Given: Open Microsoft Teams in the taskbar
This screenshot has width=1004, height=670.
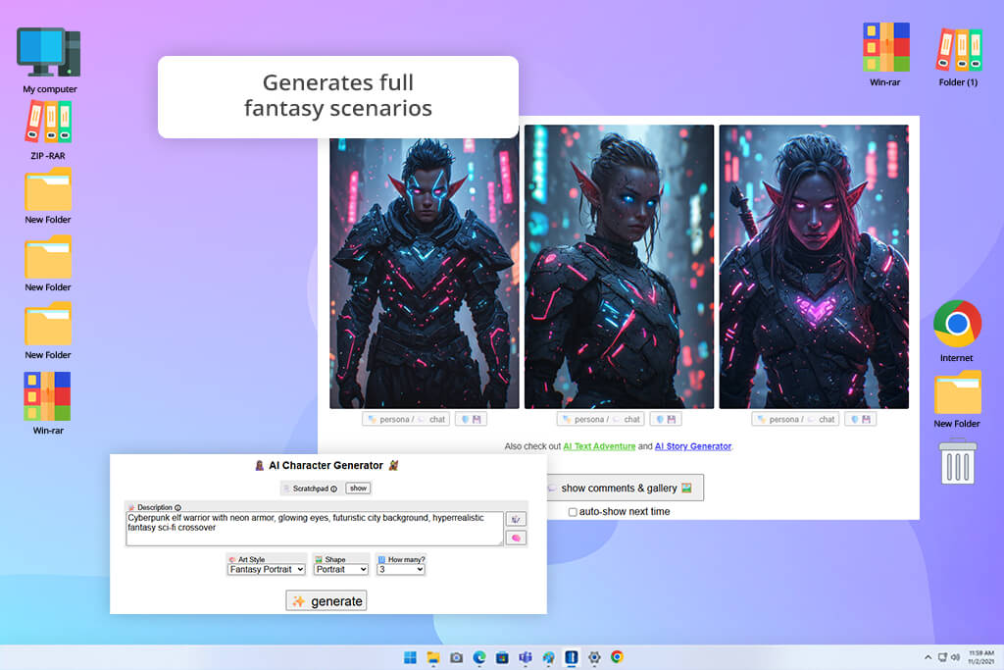Looking at the screenshot, I should (x=526, y=657).
